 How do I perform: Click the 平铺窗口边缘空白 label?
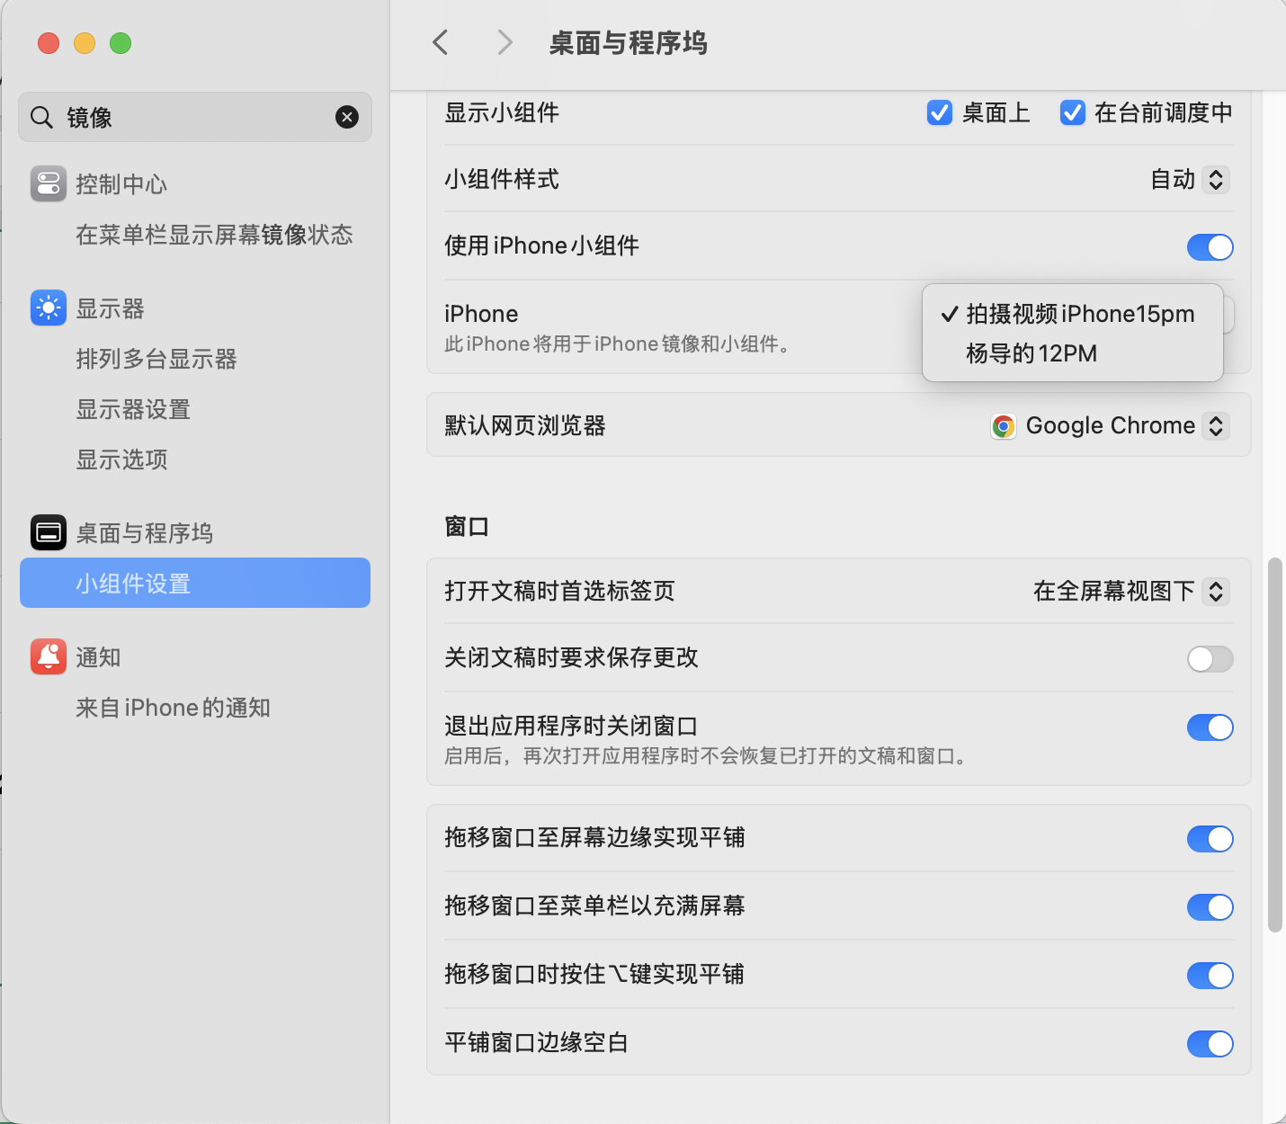pos(536,1042)
